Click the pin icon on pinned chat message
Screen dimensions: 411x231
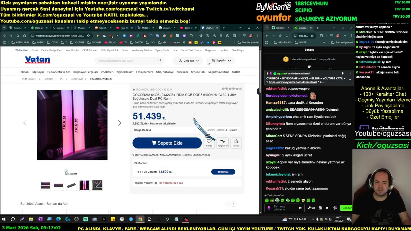[x=343, y=73]
